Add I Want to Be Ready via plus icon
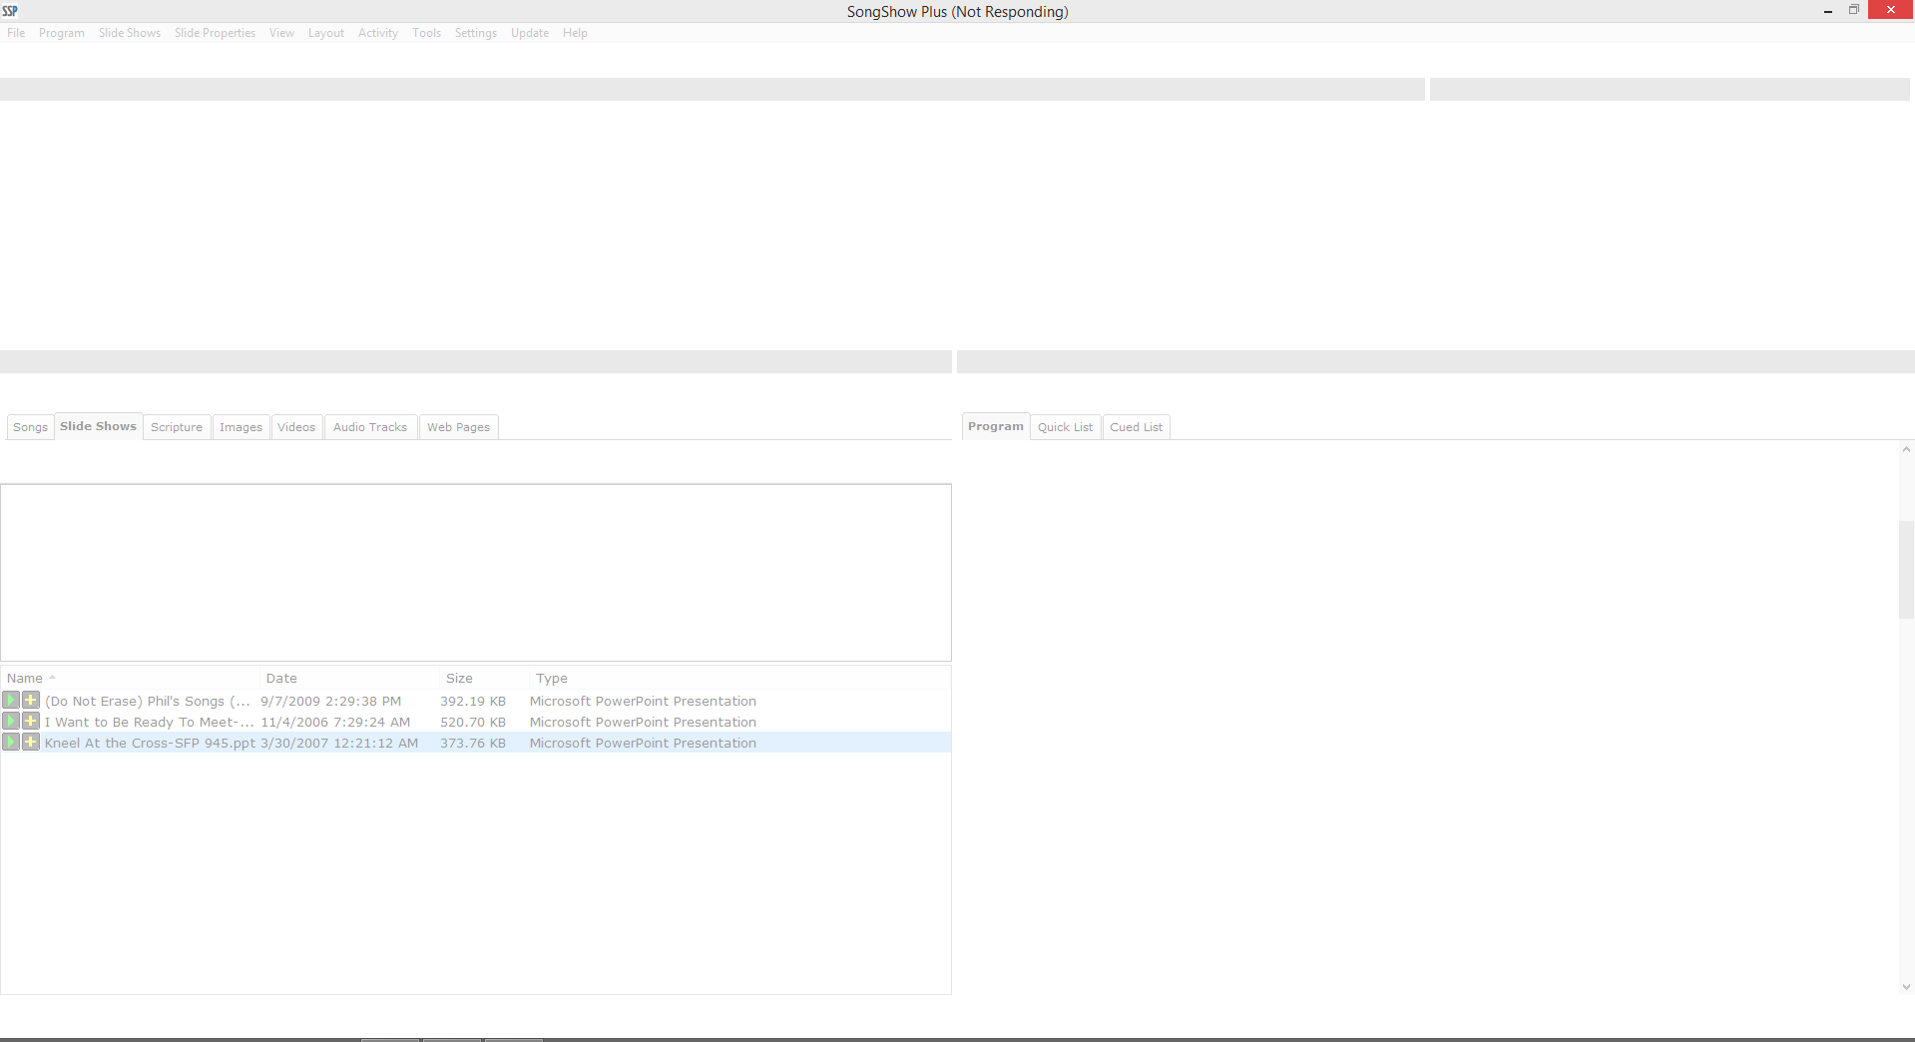Viewport: 1915px width, 1042px height. [31, 722]
